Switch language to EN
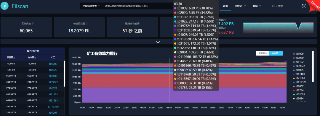This screenshot has width=320, height=116. coord(274,6)
